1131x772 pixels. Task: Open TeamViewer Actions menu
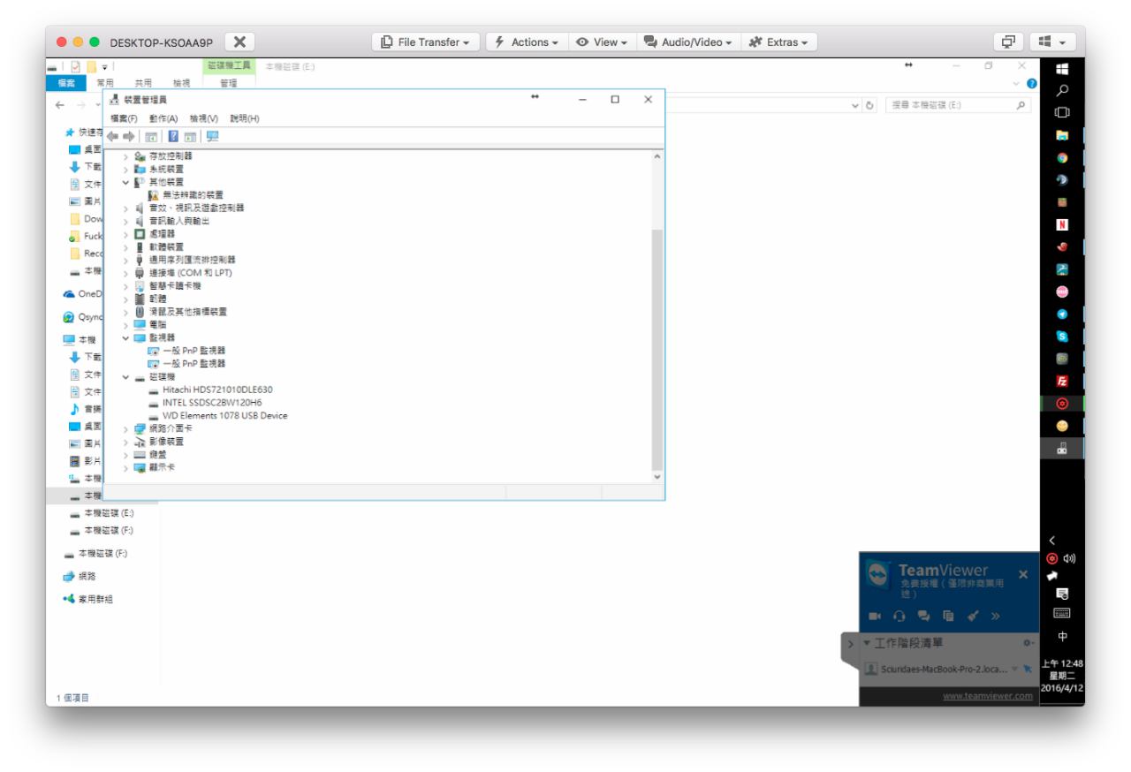[525, 42]
